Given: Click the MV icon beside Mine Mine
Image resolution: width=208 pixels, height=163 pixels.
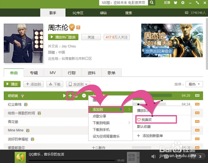Looking at the screenshot, I should pos(28,130).
